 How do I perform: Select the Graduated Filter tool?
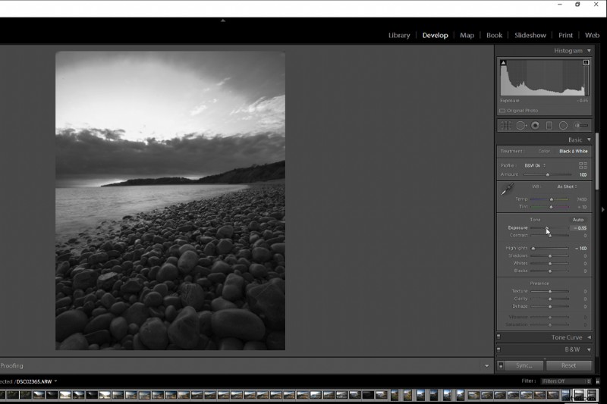(549, 125)
